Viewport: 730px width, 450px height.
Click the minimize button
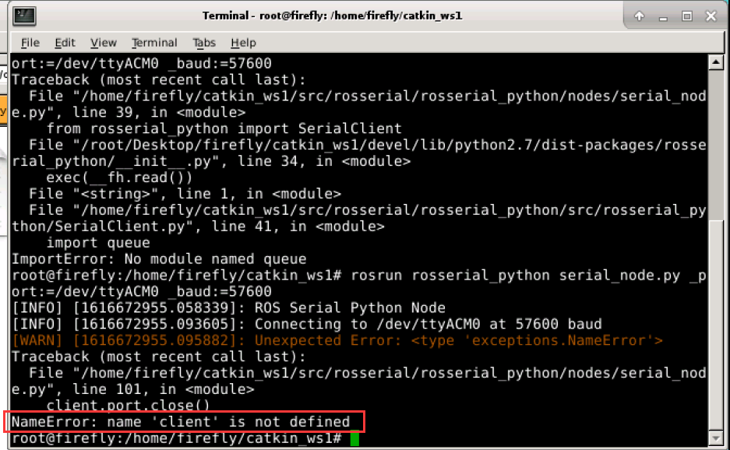coord(664,16)
